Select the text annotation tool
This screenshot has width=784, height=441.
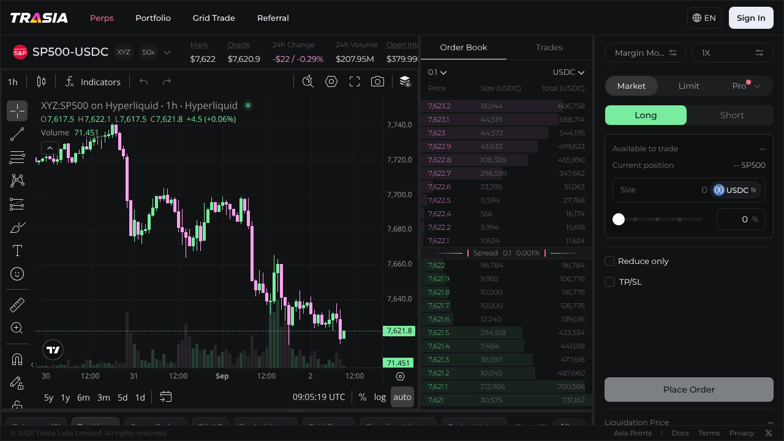click(x=17, y=251)
